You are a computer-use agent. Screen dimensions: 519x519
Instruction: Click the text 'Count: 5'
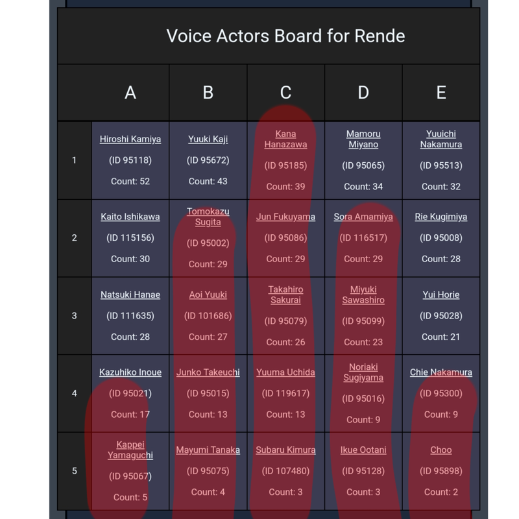click(130, 497)
